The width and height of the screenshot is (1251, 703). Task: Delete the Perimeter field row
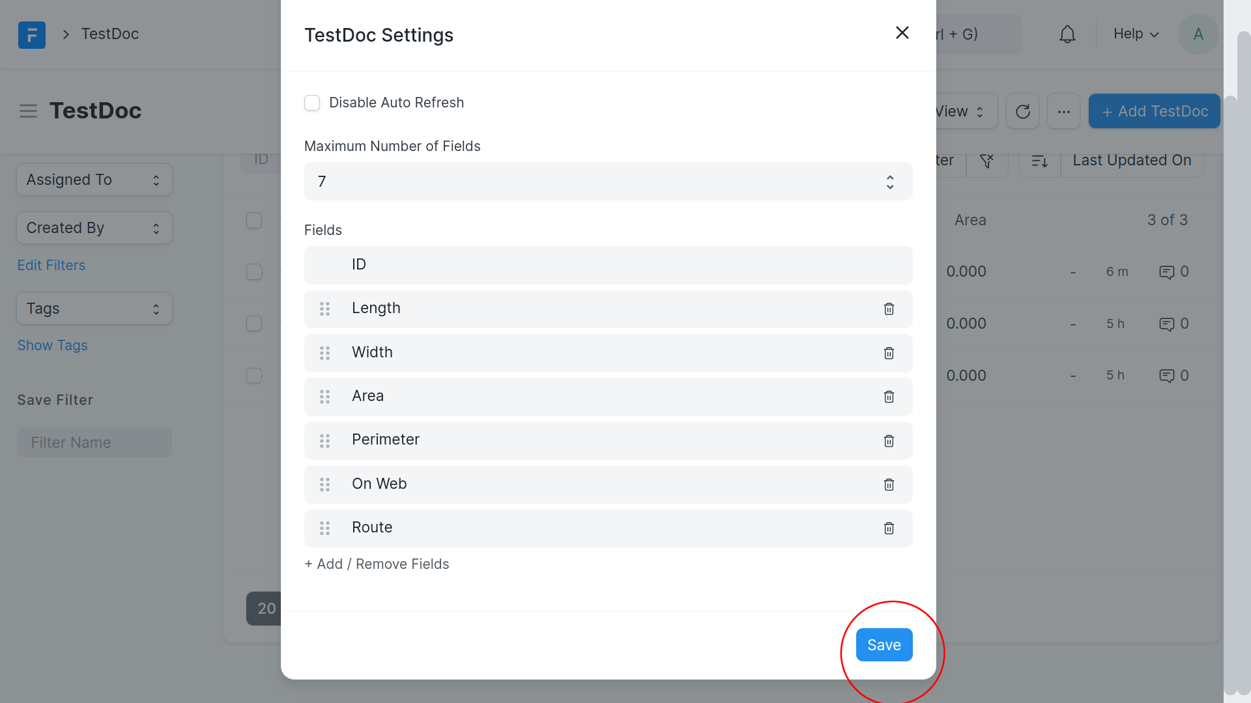click(x=889, y=441)
